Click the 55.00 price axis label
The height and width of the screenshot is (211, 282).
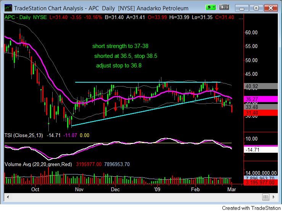point(251,46)
